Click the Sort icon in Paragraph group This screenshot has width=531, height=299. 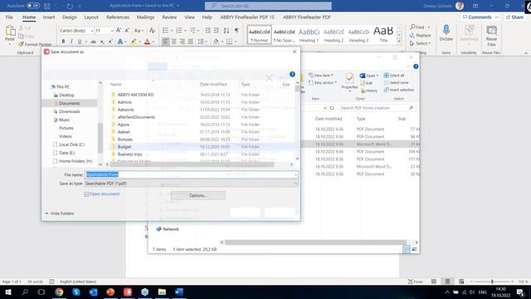pos(227,31)
